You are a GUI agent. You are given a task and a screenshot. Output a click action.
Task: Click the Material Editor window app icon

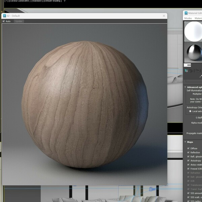click(186, 13)
